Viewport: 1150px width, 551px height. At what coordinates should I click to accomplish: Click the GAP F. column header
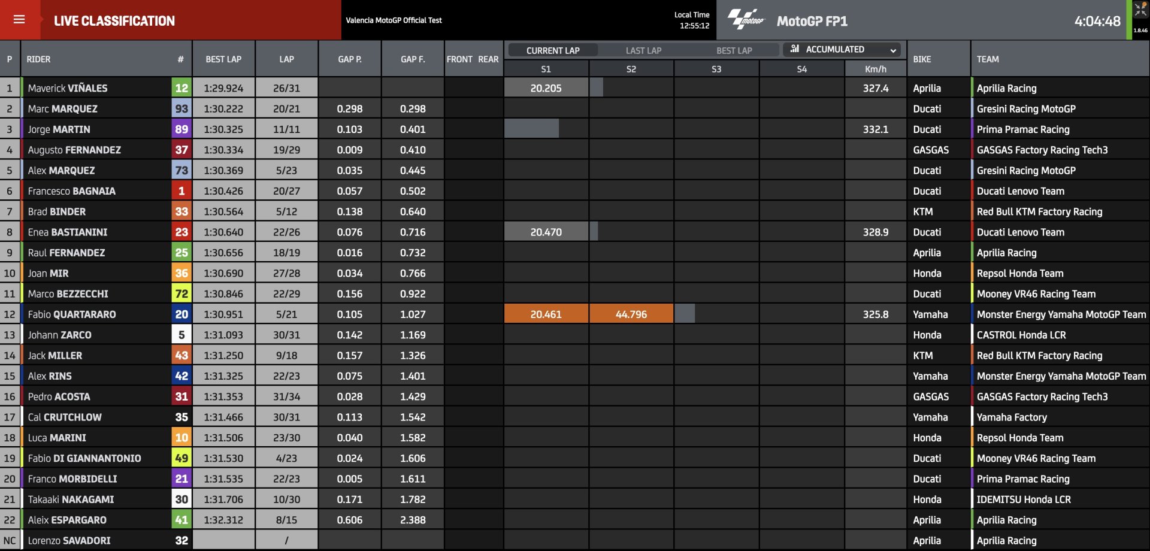(x=413, y=59)
